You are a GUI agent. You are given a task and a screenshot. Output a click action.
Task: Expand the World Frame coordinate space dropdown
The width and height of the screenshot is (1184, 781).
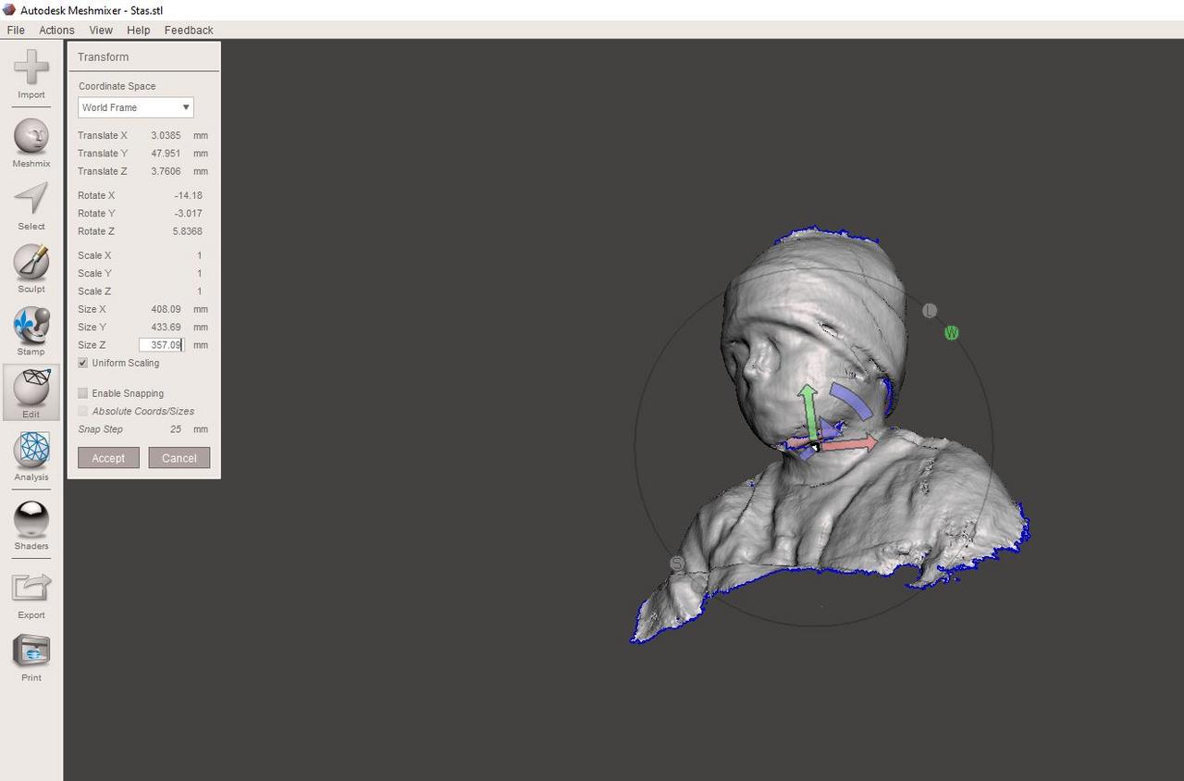coord(135,107)
